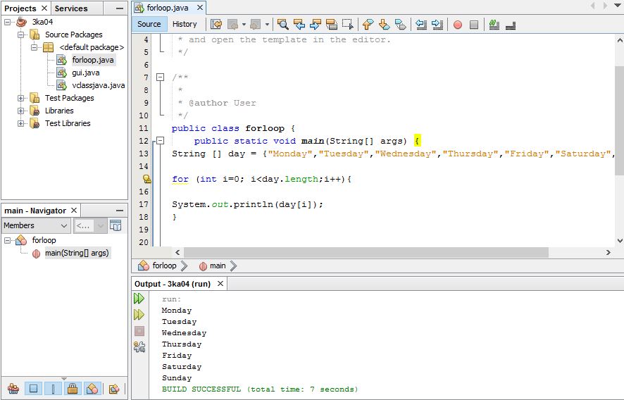Toggle Highlight Search in editor toolbar
This screenshot has height=400, width=624.
tap(331, 24)
